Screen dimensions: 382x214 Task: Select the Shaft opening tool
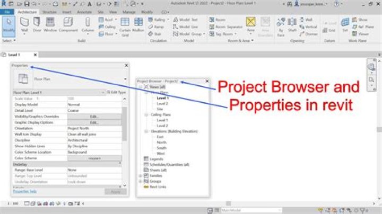(292, 25)
